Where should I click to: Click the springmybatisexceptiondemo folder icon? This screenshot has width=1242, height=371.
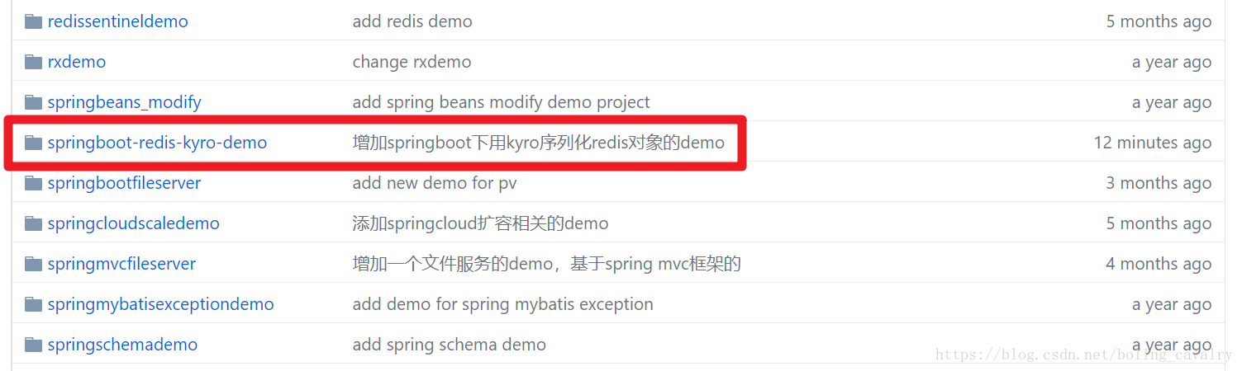tap(33, 304)
